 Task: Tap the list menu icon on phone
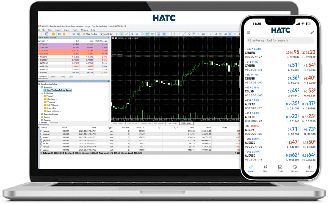(x=249, y=32)
